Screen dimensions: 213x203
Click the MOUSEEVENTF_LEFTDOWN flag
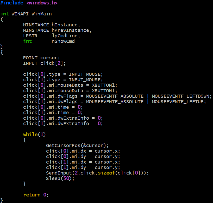coord(180,96)
